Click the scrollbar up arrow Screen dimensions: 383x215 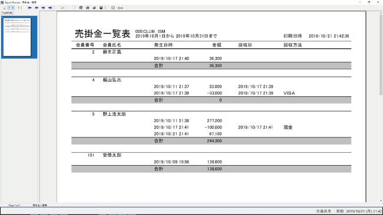tap(381, 13)
